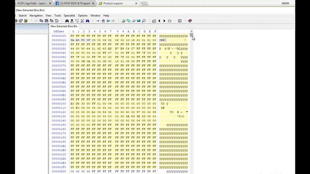This screenshot has height=174, width=310.
Task: Open the Tools menu
Action: [x=58, y=15]
